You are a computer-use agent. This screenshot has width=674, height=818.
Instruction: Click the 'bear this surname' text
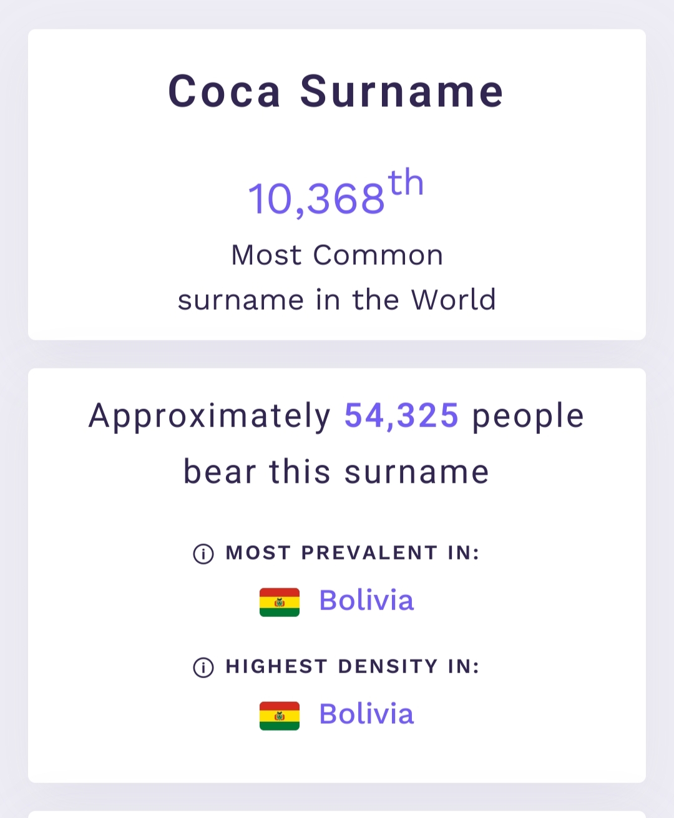336,472
